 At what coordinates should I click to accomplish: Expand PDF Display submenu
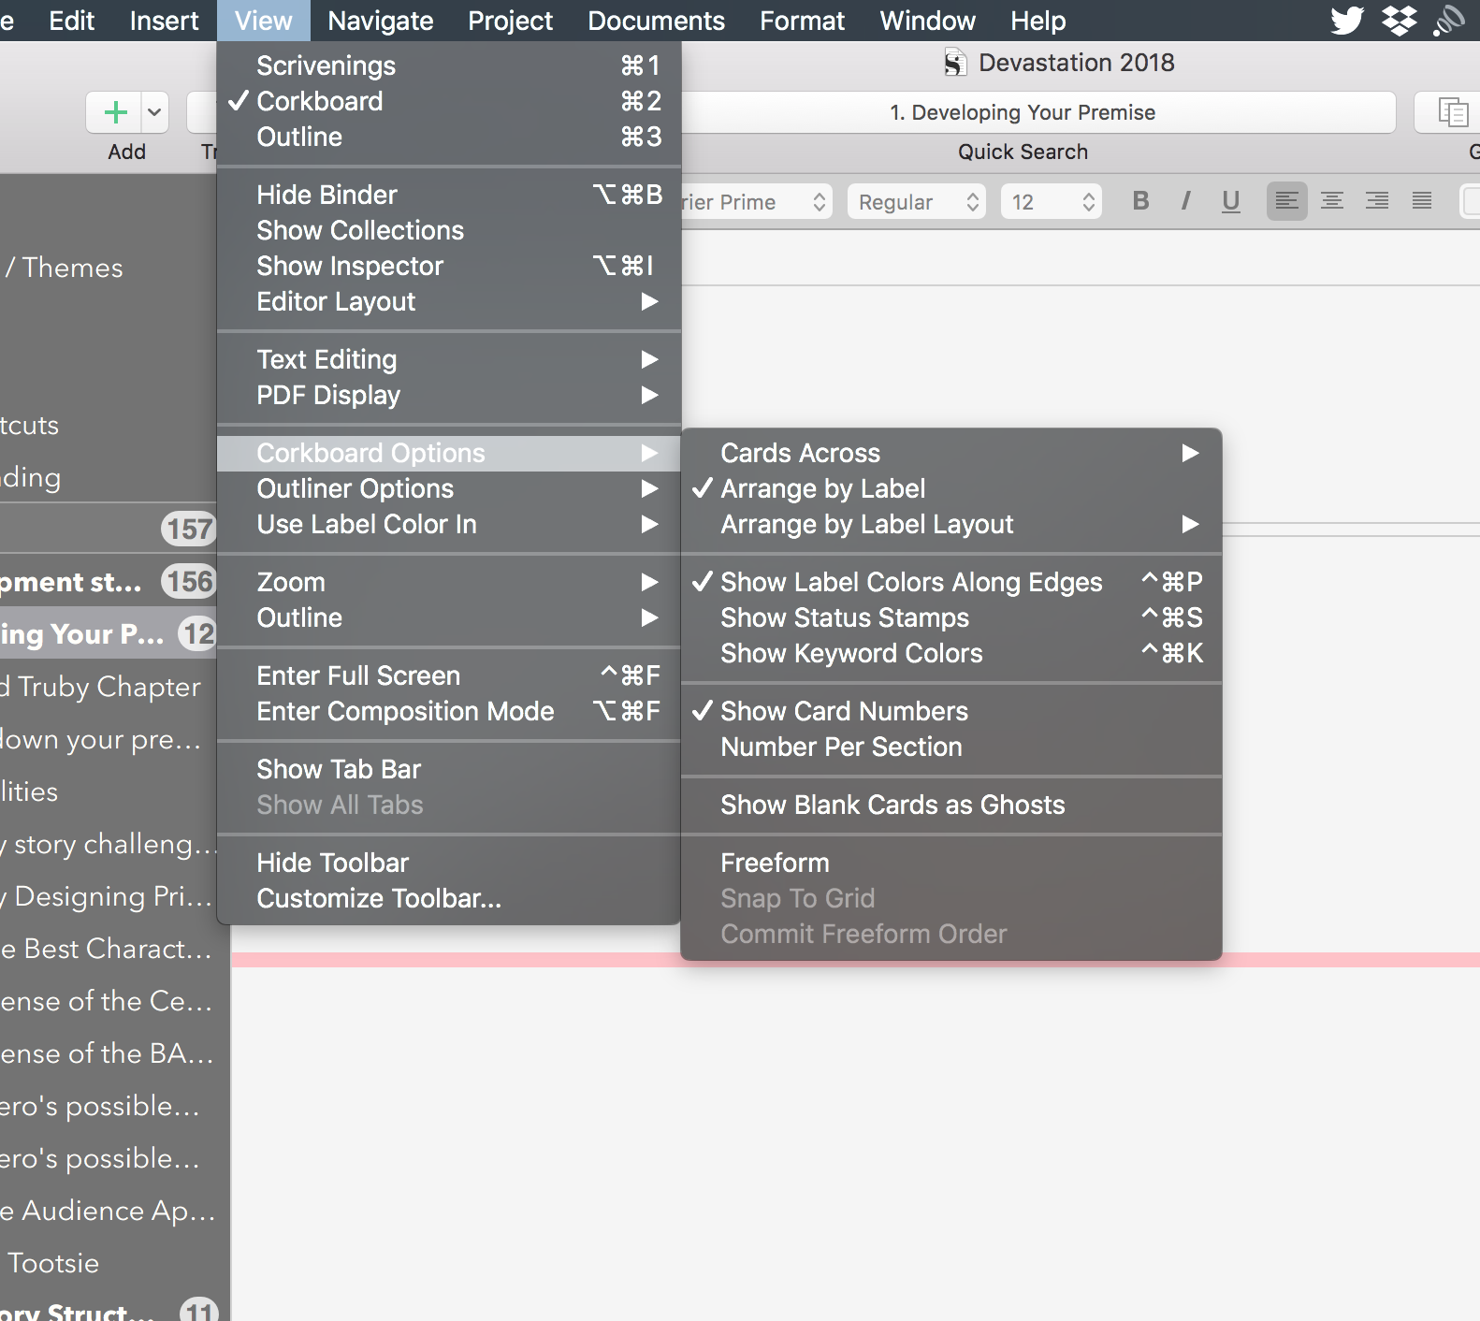point(449,395)
